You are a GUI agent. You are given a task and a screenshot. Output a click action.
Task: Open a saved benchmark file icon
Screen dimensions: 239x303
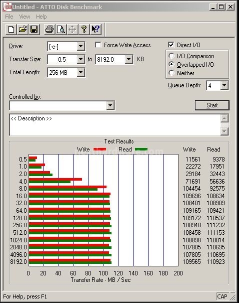(x=22, y=30)
